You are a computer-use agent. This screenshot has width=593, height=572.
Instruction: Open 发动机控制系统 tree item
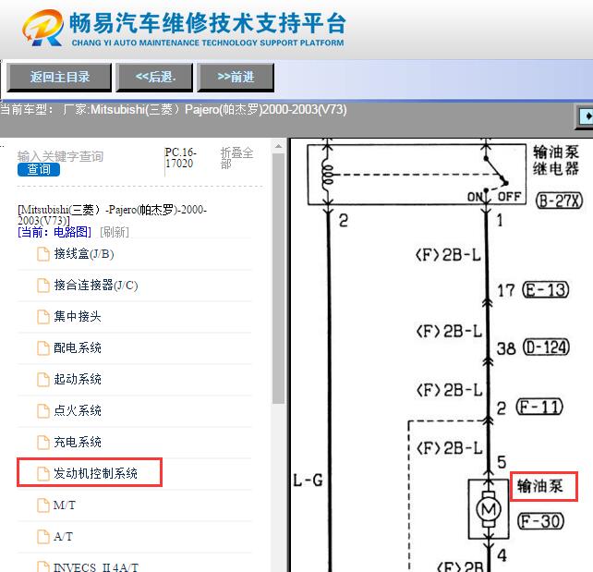coord(95,473)
